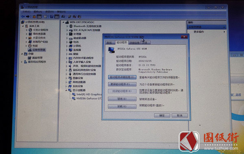Click the 网络适配器 network adapter icon

70,82
